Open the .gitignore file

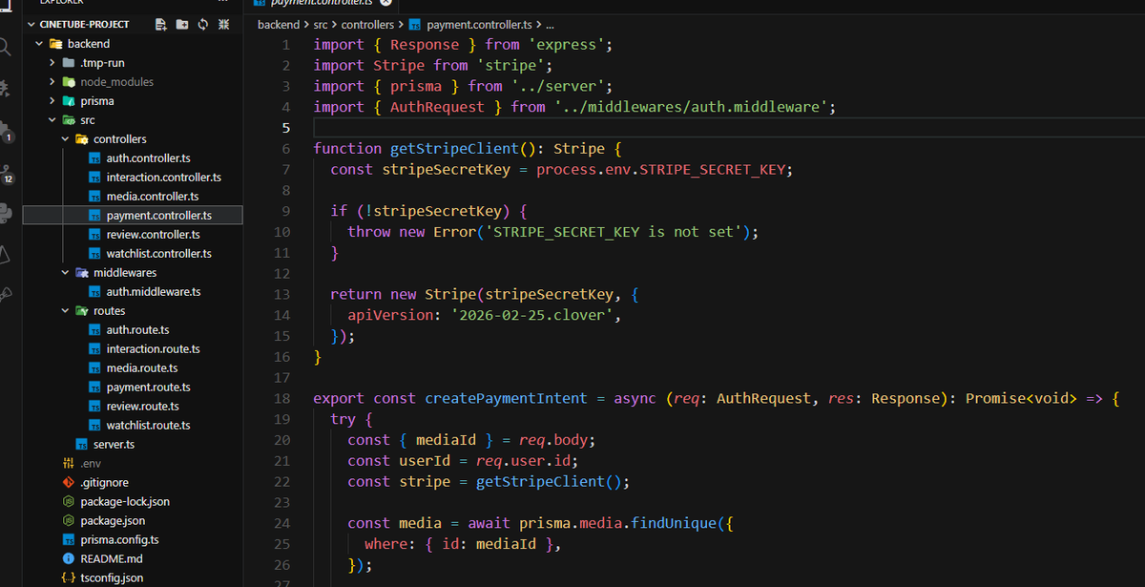coord(133,482)
